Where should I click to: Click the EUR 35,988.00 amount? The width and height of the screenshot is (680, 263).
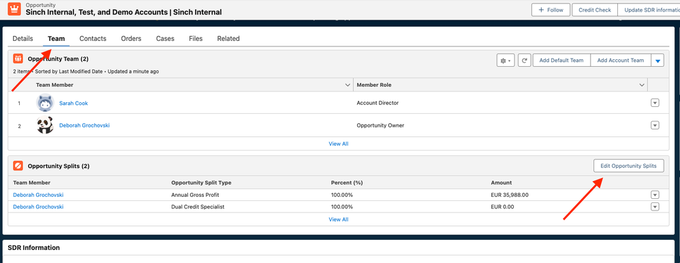(510, 195)
